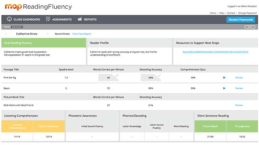
Task: Click the Passage Title column header
Action: pyautogui.click(x=11, y=69)
